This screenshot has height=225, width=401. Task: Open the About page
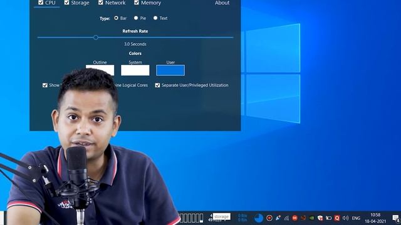point(222,2)
